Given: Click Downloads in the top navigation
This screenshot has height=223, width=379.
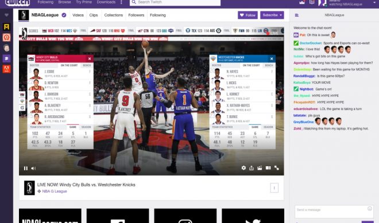Looking at the screenshot, I should point(106,2).
